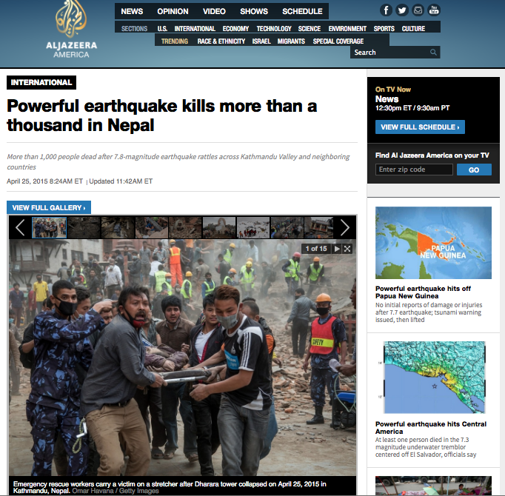Go to previous gallery thumbnails with left arrow
This screenshot has height=496, width=505.
pos(20,228)
